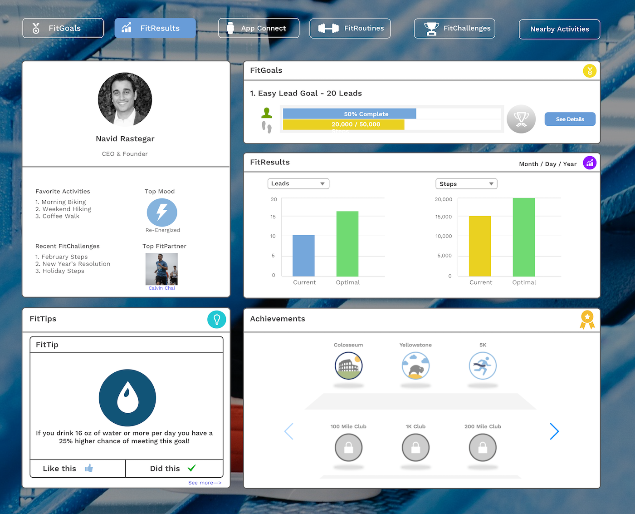Click the 20,000 / 50,000 steps progress bar
This screenshot has height=514, width=635.
pyautogui.click(x=343, y=124)
